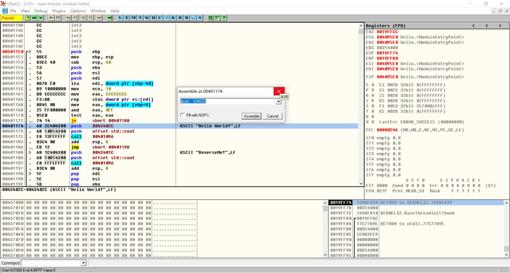Close the Assemble dialog with red X
Viewport: 510px width, 273px height.
[x=279, y=91]
